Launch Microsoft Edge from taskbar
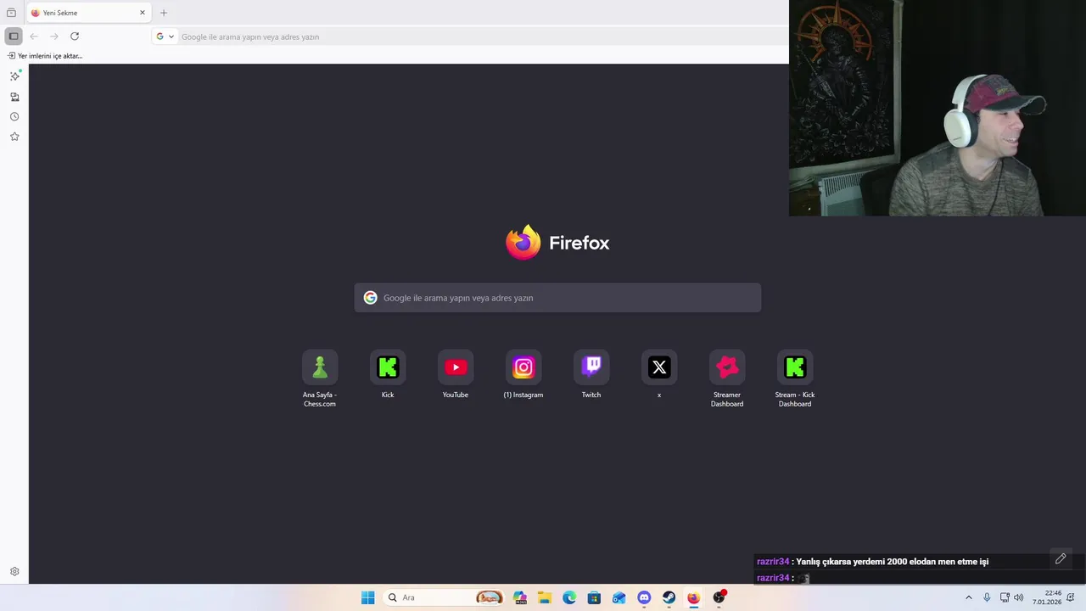This screenshot has height=611, width=1086. tap(569, 597)
